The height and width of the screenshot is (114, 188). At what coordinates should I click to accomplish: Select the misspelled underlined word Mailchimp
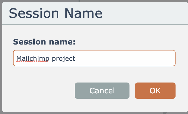(32, 58)
